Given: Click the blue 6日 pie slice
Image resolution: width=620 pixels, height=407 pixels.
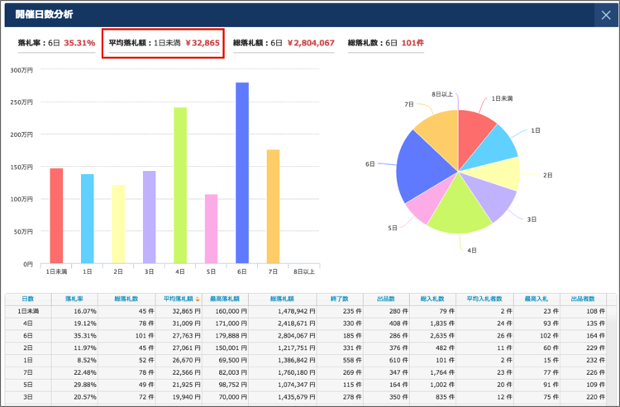Looking at the screenshot, I should pos(419,169).
